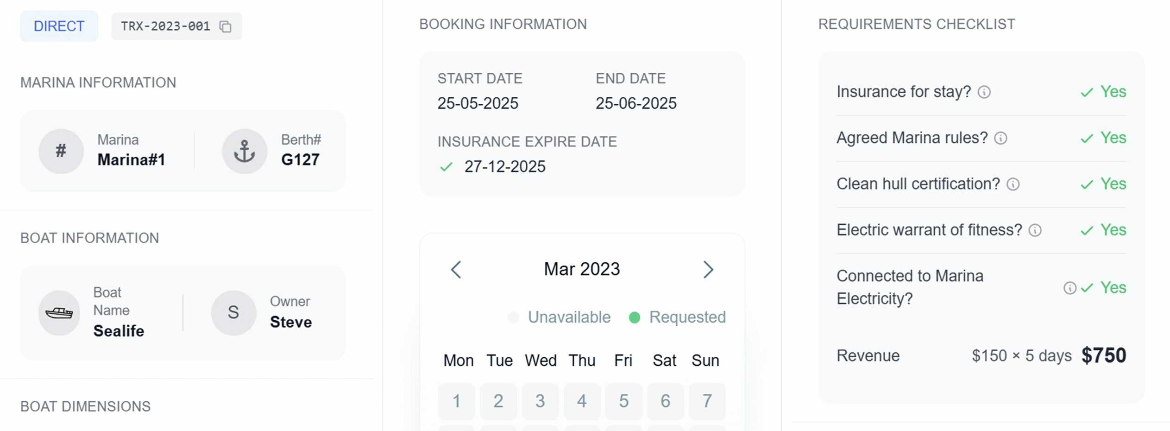
Task: Go to next month in calendar
Action: [708, 270]
